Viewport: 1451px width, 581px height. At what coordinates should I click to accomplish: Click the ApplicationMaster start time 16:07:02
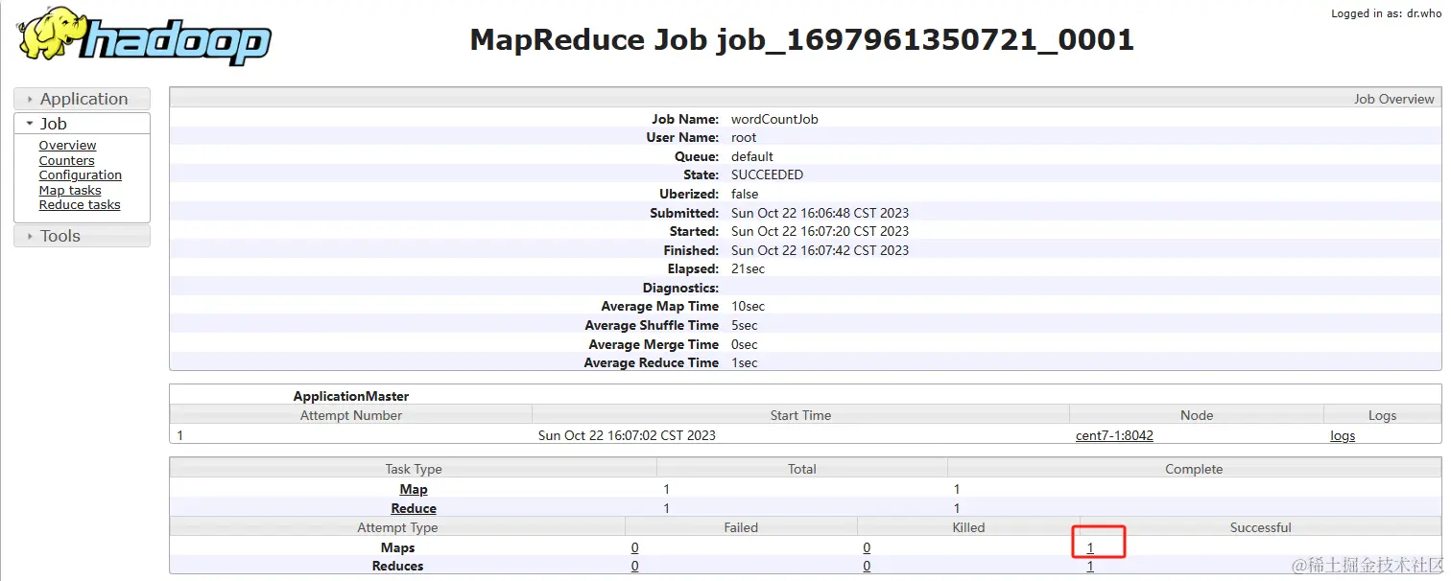click(x=627, y=435)
